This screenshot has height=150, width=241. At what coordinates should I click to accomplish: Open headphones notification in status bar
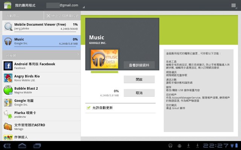click(170, 145)
